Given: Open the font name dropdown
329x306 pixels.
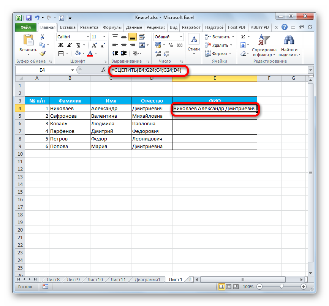Looking at the screenshot, I should point(87,37).
